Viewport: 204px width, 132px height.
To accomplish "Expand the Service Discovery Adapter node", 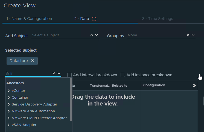I will pyautogui.click(x=9, y=104).
